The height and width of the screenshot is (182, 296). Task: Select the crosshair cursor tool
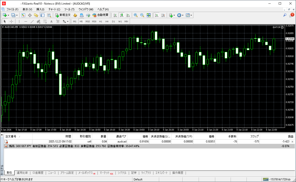pyautogui.click(x=11, y=21)
